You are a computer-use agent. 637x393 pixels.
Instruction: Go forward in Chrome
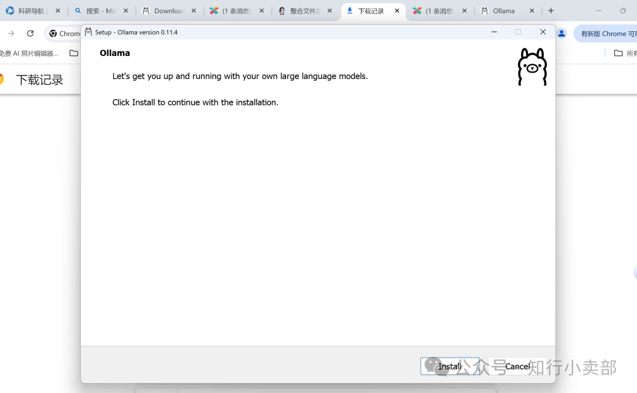tap(11, 34)
